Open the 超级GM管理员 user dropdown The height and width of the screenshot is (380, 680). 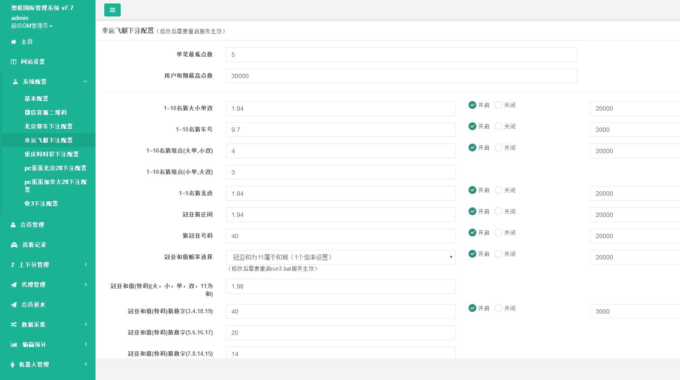click(x=32, y=26)
